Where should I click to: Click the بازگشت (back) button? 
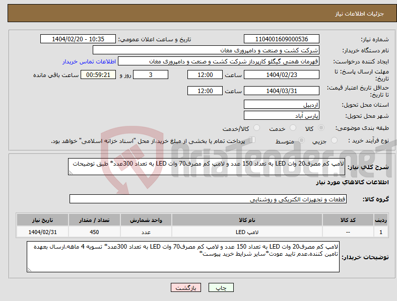click(186, 287)
